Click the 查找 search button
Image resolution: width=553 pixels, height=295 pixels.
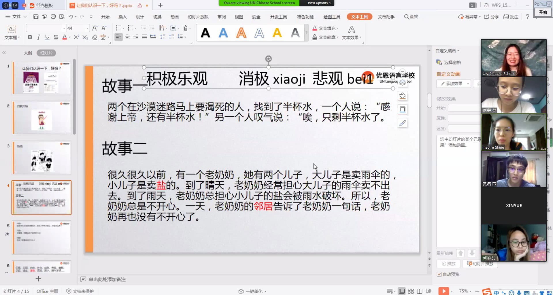pos(411,17)
